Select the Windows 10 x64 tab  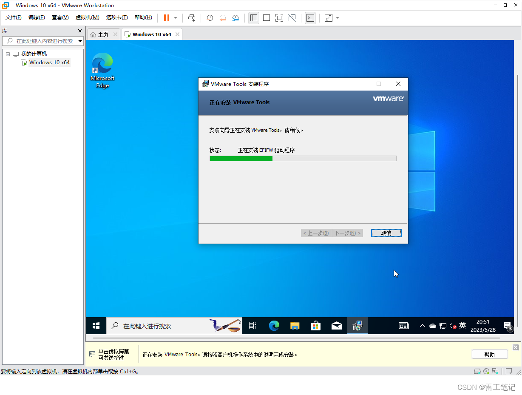152,34
